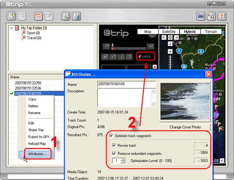Switch map view to Map tab

[148, 32]
